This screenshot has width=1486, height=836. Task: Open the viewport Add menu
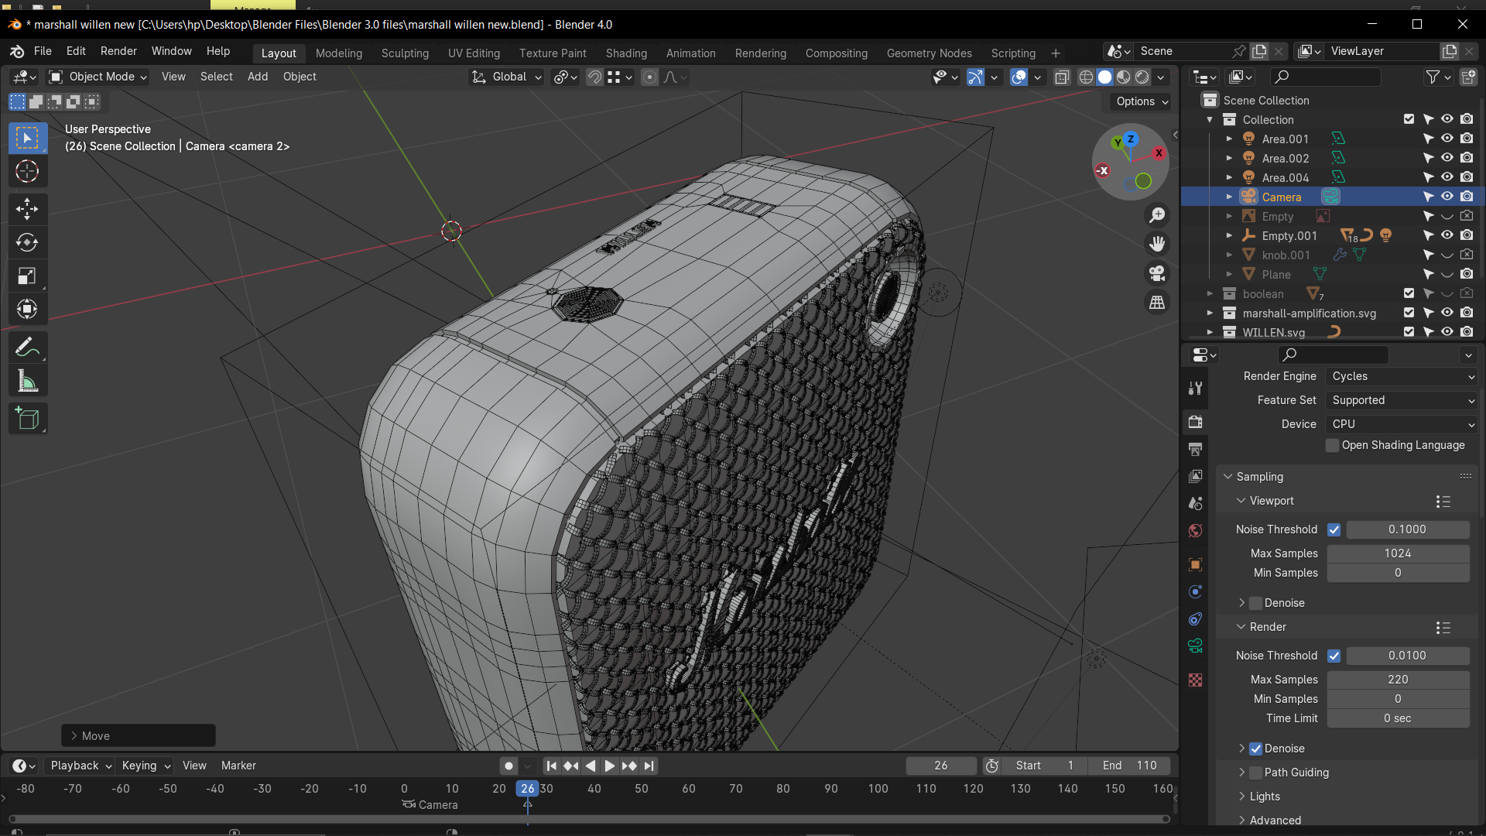point(258,77)
